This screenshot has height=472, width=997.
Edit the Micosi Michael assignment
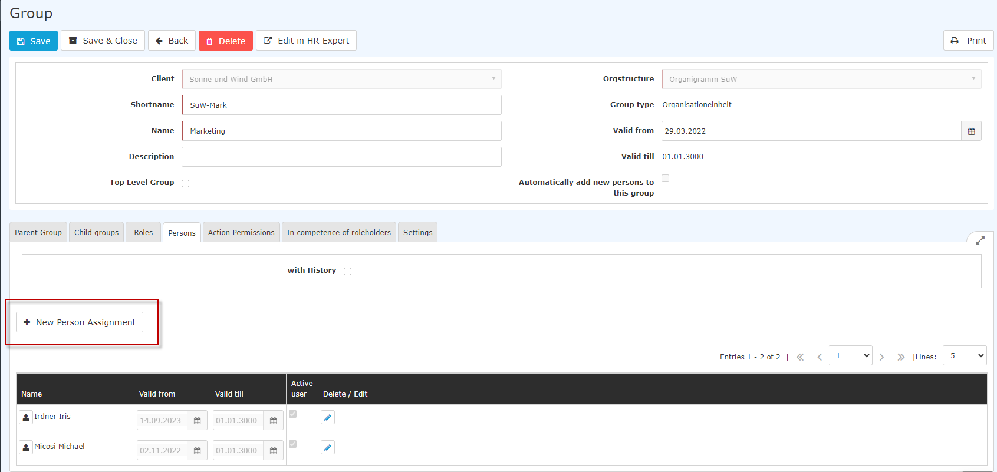click(x=328, y=447)
